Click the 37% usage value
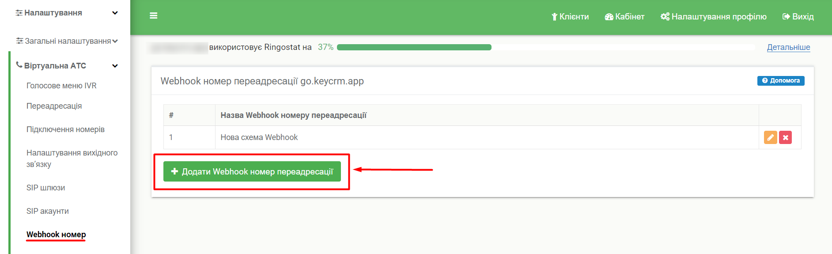 click(325, 47)
